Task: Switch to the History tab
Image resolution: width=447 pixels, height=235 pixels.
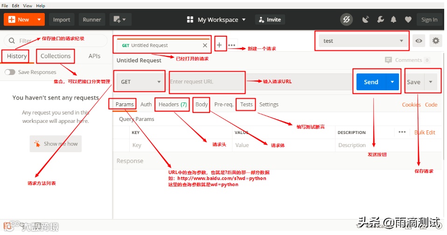Action: point(17,56)
